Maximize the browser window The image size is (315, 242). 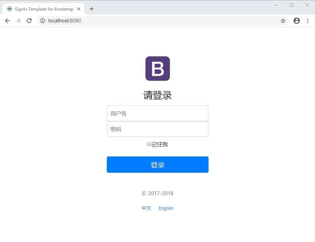(292, 5)
